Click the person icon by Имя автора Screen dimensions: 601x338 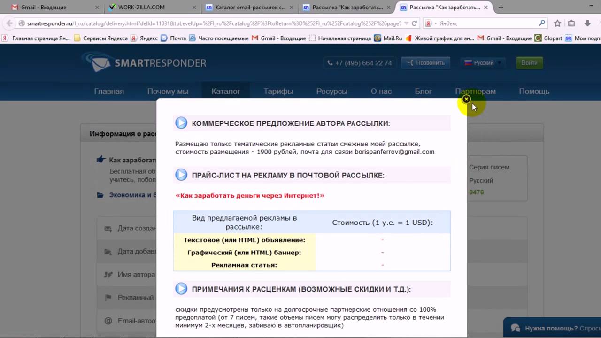click(x=108, y=275)
